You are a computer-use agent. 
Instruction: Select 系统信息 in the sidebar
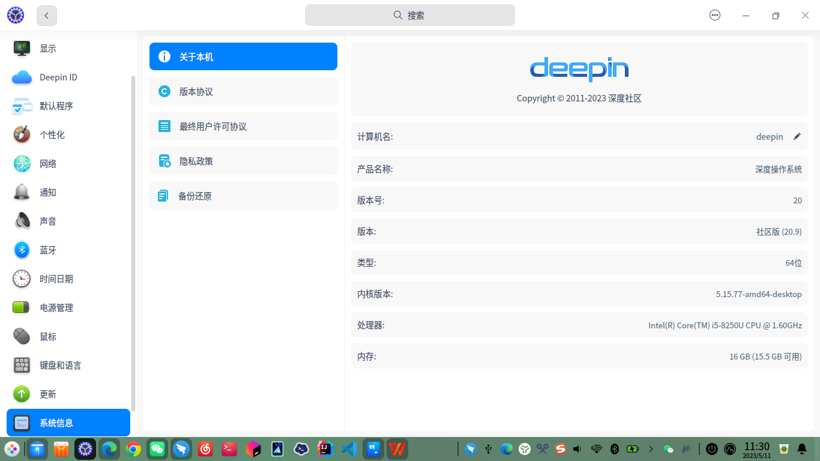pyautogui.click(x=68, y=423)
